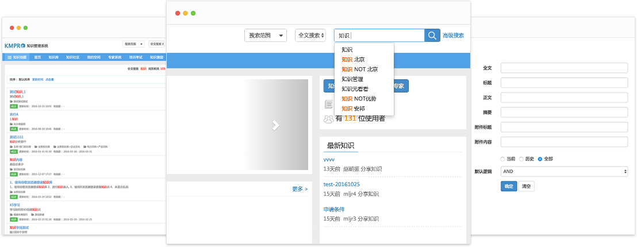Screen dimensions: 637x247
Task: Click the document icon above the user count
Action: [x=329, y=104]
